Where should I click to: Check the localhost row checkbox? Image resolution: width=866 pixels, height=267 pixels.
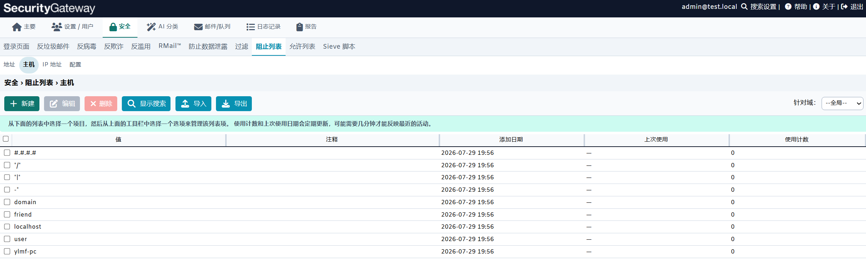(7, 227)
